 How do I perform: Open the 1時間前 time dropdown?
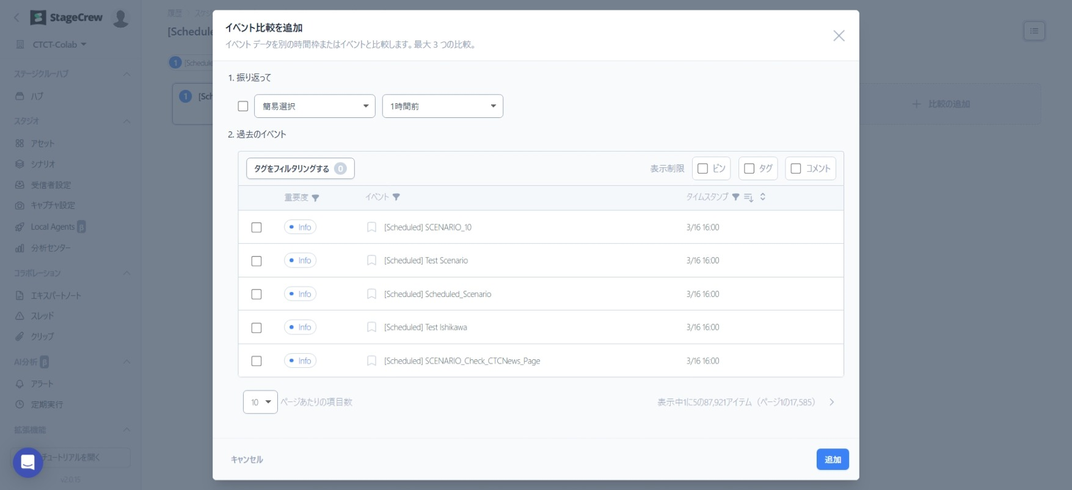442,106
